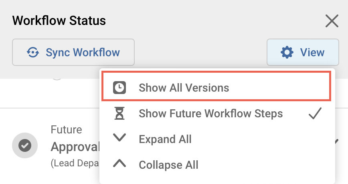
Task: Disable Show Future Workflow Steps option
Action: click(210, 114)
